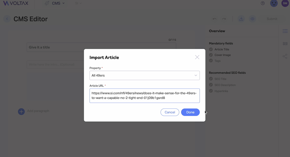Open the SM user avatar menu
The height and width of the screenshot is (157, 290).
285,3
